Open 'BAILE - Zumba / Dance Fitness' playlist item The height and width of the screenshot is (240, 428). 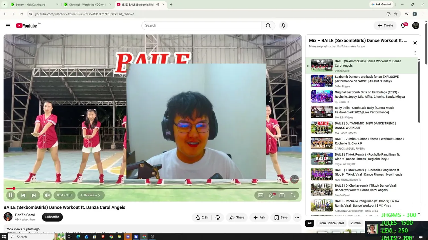(x=362, y=143)
